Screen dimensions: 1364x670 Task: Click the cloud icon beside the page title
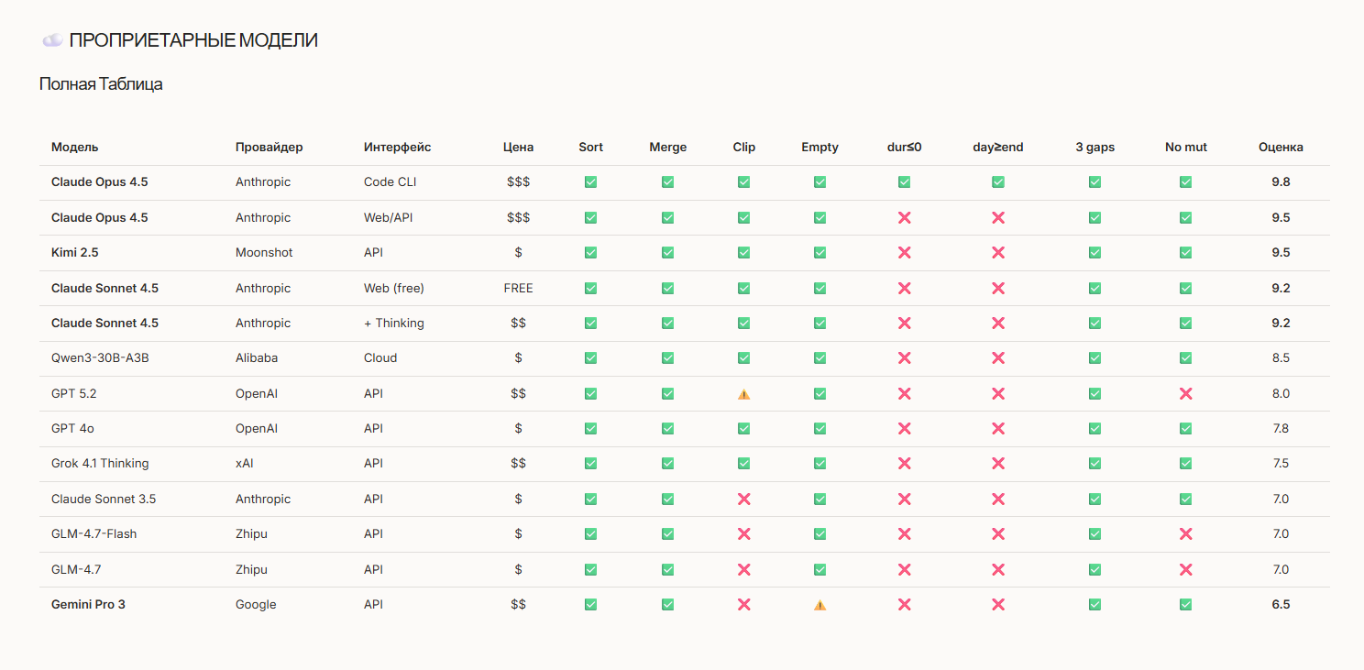(53, 40)
